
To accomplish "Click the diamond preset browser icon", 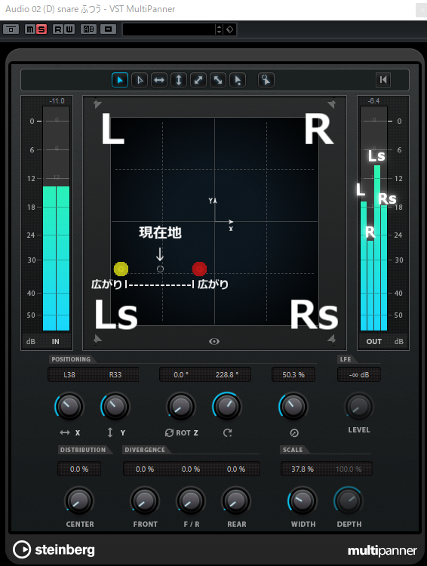I will (230, 29).
